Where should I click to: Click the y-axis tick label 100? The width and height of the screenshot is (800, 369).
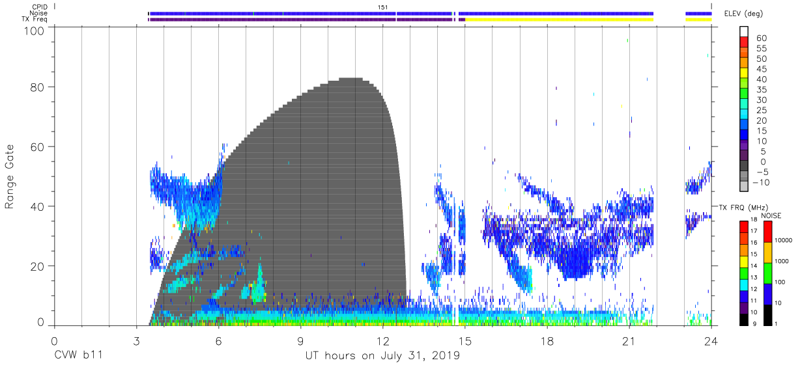pyautogui.click(x=35, y=30)
